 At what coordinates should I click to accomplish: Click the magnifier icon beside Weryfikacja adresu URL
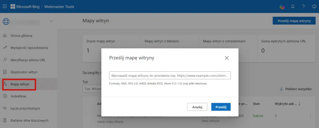coord(5,60)
